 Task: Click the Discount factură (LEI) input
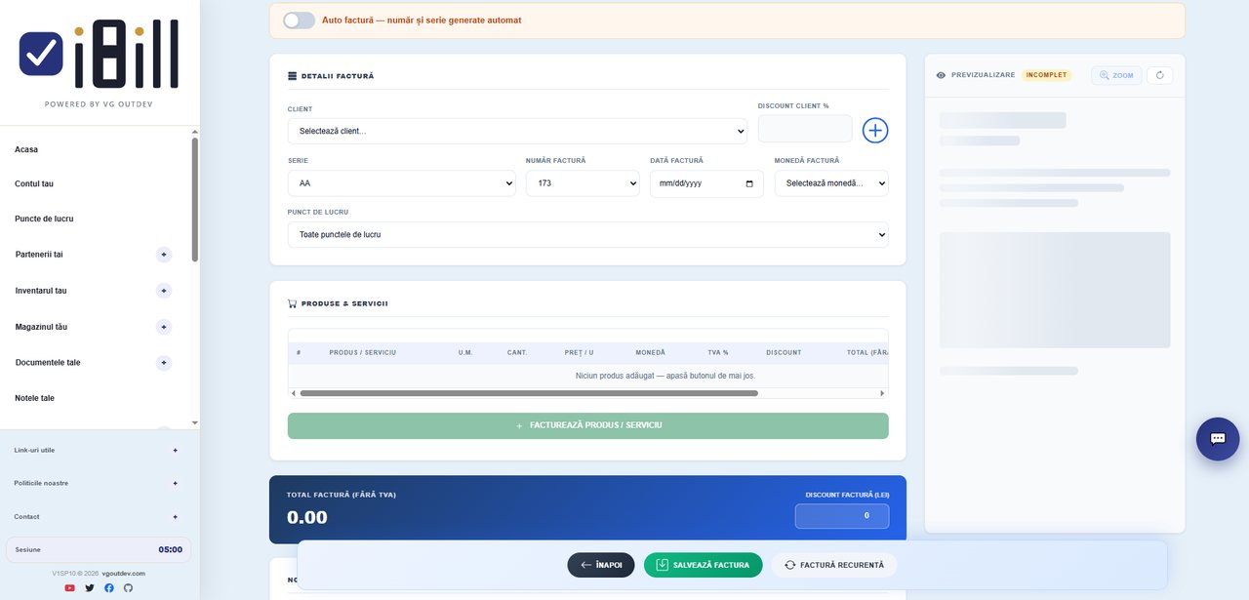[x=841, y=516]
